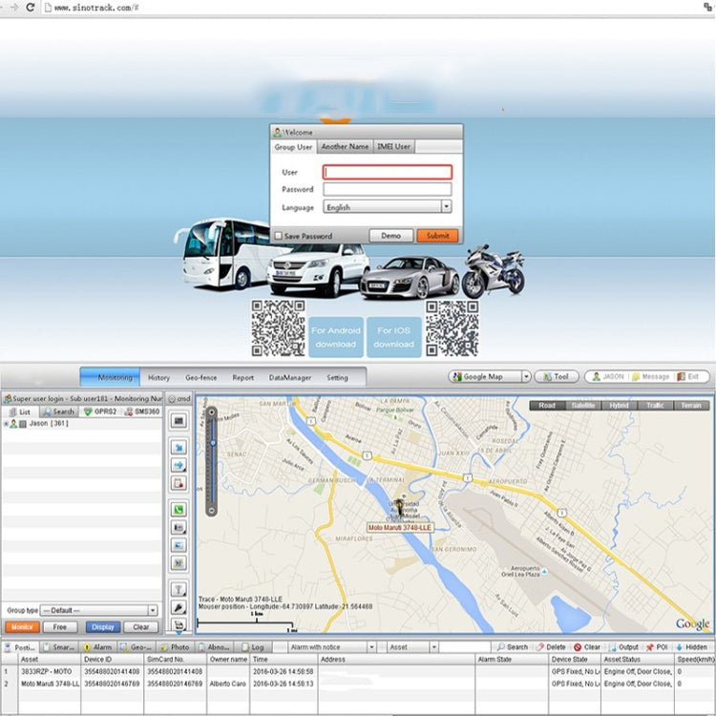Image resolution: width=716 pixels, height=716 pixels.
Task: Click the wrench tool icon in command toolbar
Action: [x=179, y=607]
